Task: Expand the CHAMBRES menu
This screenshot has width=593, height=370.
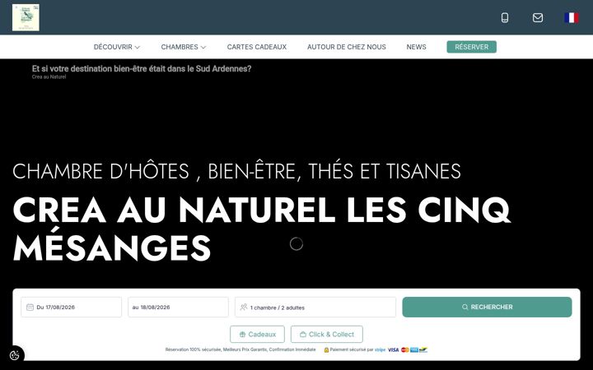Action: 184,47
